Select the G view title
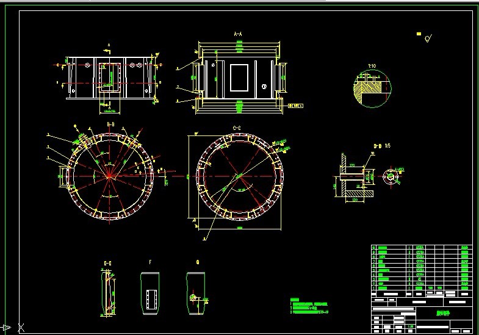 pos(198,262)
